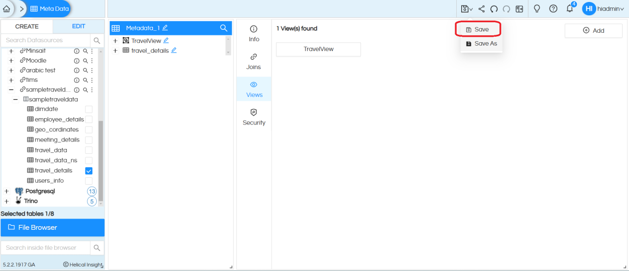Click the file browser search magnifier
The width and height of the screenshot is (629, 271).
97,248
